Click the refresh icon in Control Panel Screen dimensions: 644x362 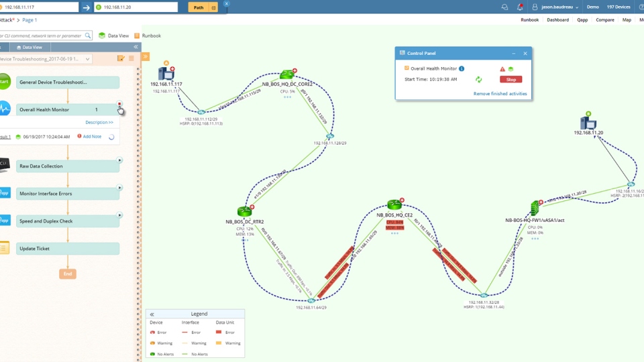pos(478,79)
